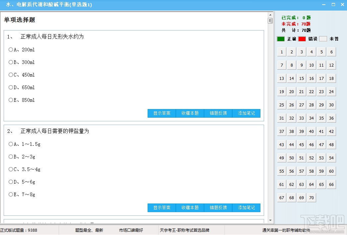Maximize the exam window
Screen dimensions: 347x235
point(333,5)
